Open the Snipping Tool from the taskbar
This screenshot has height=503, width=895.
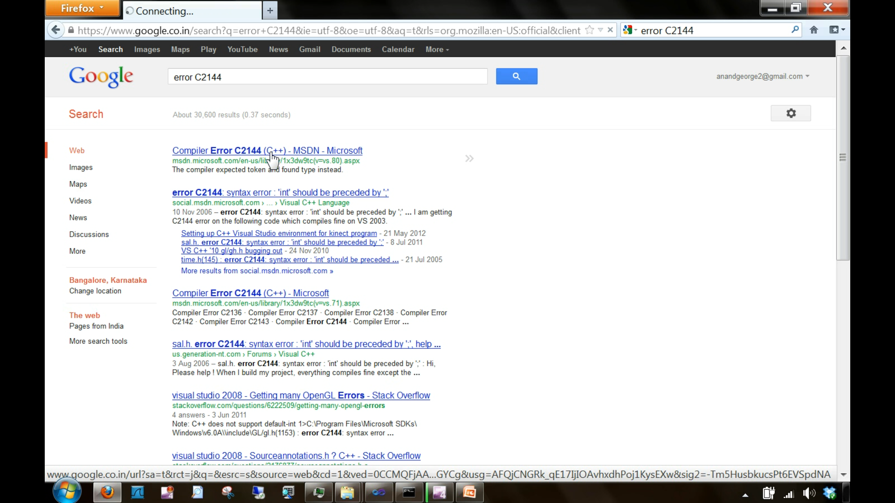[x=227, y=492]
